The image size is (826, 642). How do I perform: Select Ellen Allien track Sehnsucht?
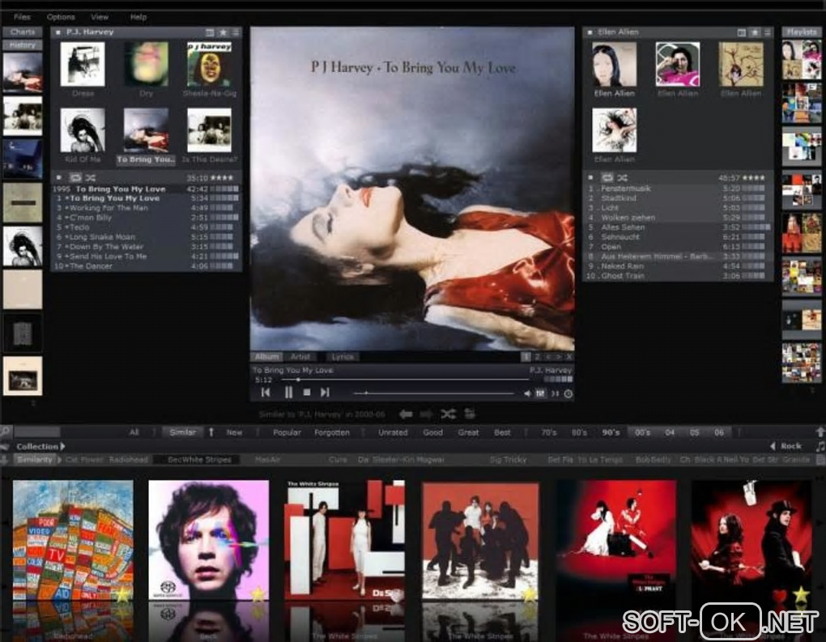677,237
